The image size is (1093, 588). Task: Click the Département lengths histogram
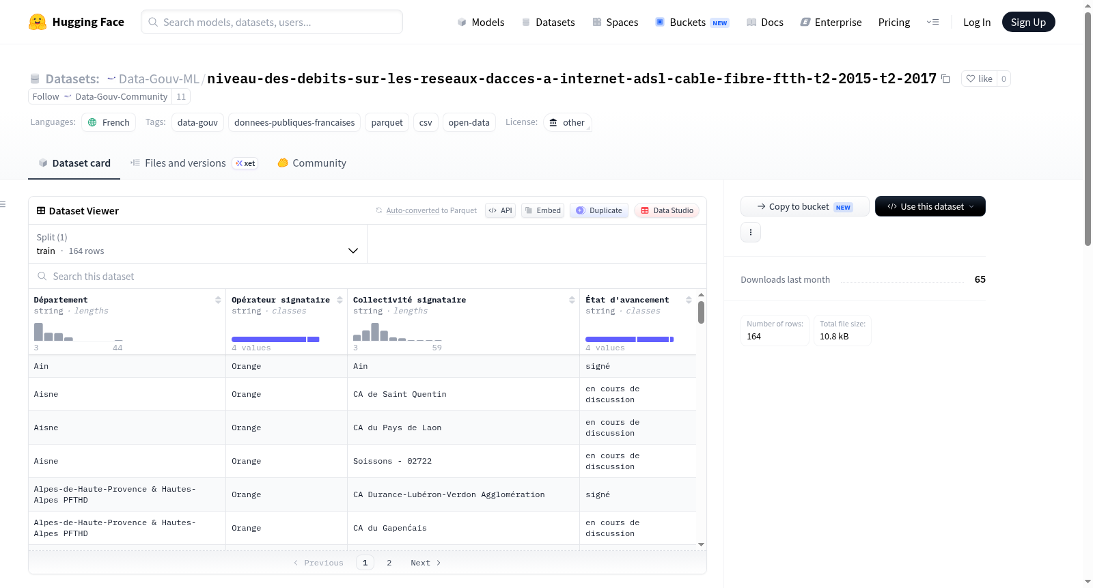click(x=79, y=332)
